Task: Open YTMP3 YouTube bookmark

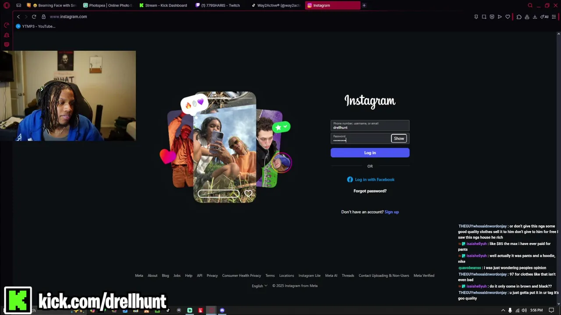Action: 36,26
